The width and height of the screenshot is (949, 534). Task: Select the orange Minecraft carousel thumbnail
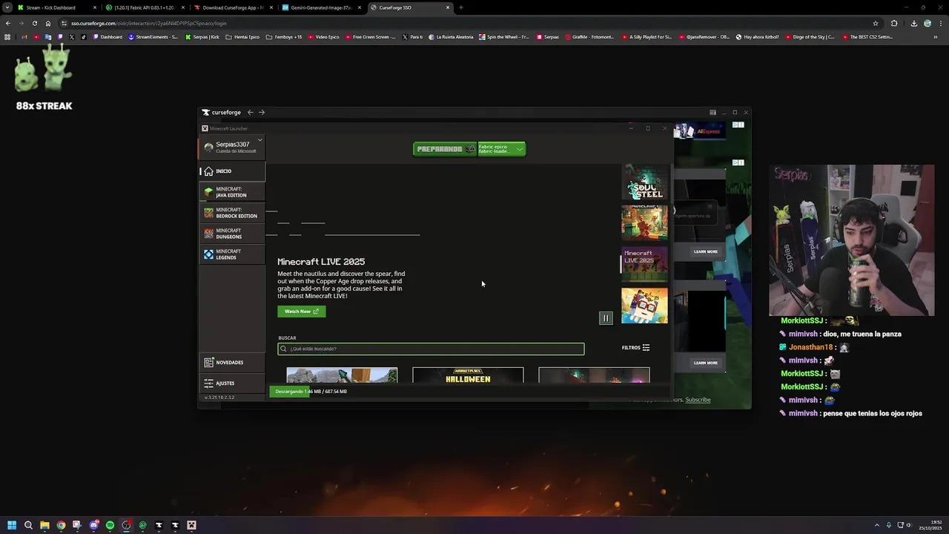(x=644, y=222)
